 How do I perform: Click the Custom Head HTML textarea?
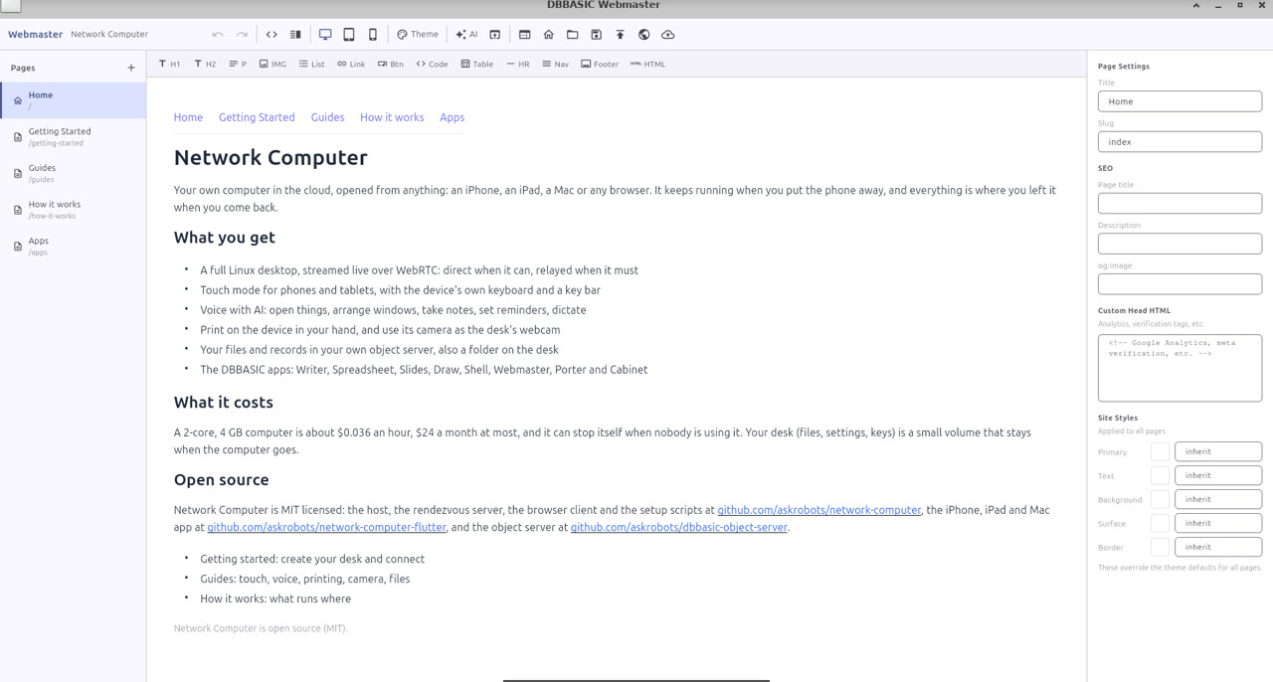pos(1180,368)
